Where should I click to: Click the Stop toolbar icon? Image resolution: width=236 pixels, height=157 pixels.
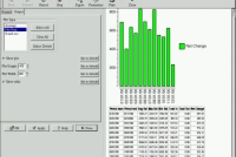(x=60, y=3)
